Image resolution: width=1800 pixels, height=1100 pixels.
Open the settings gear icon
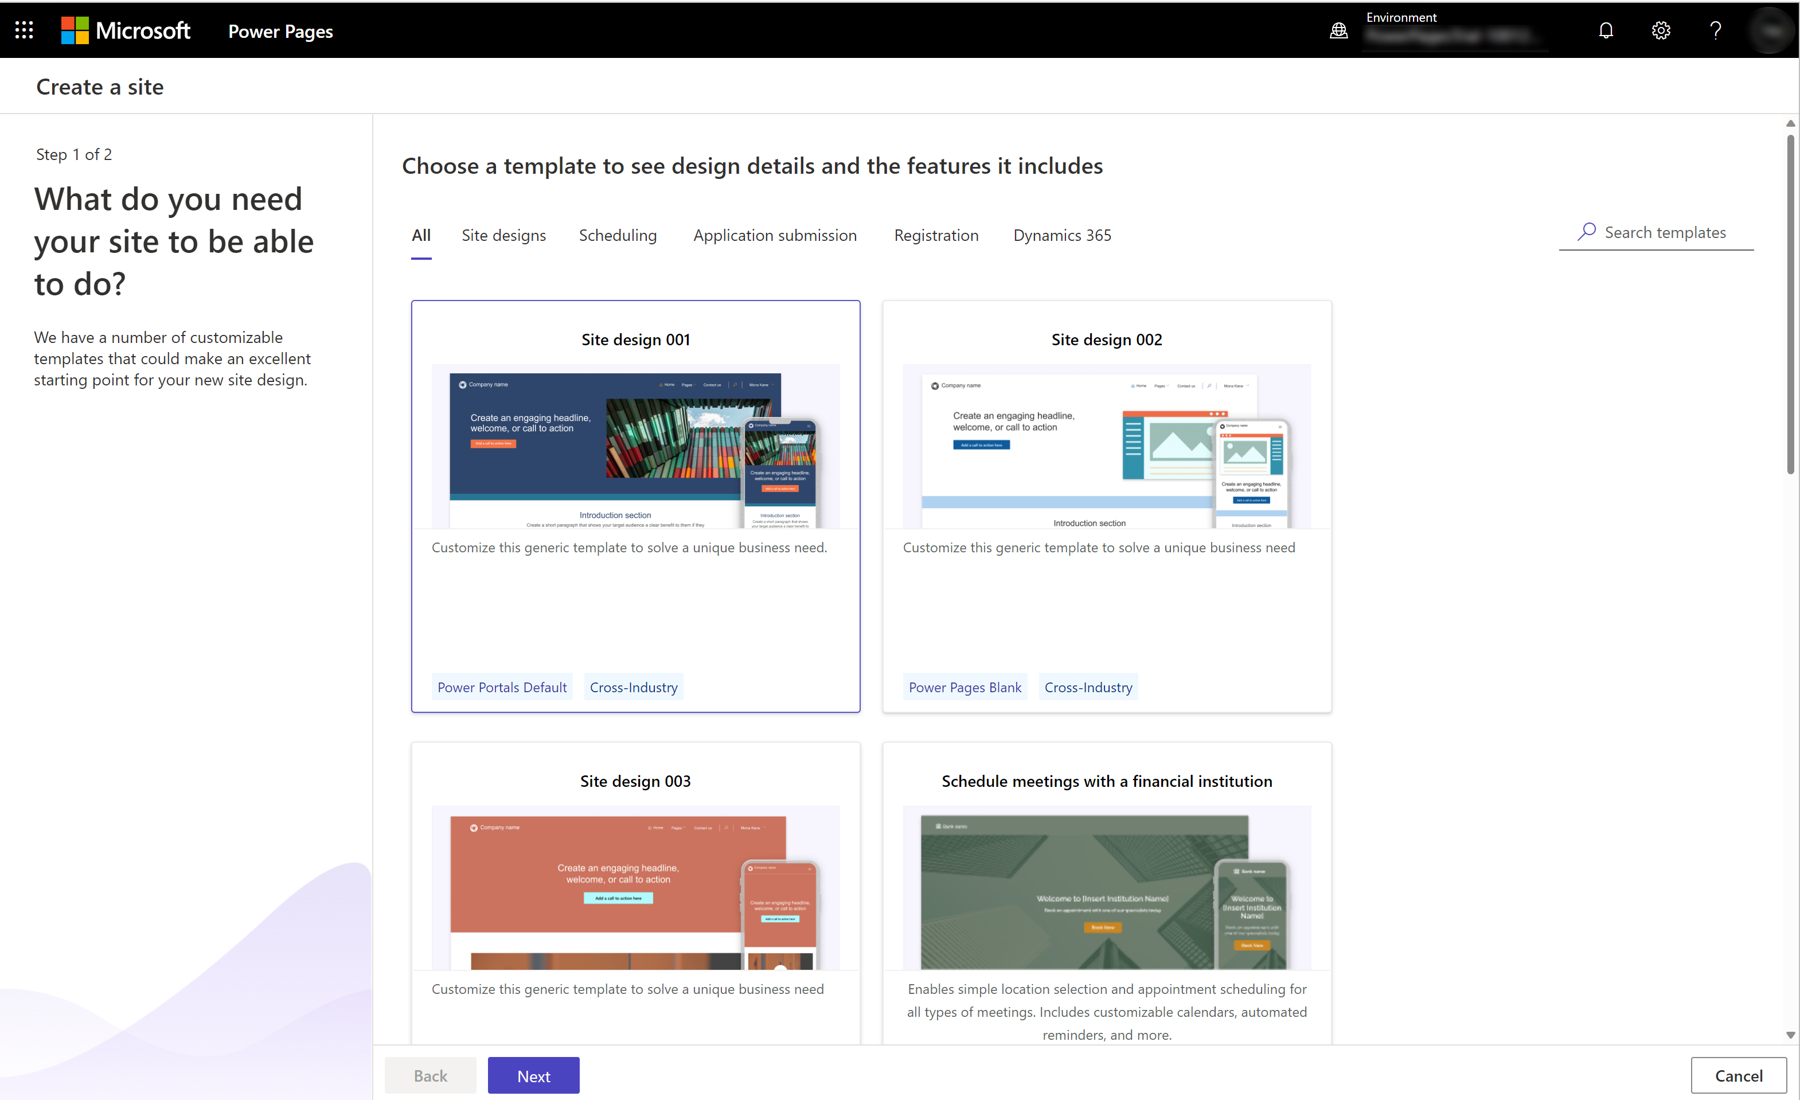pos(1661,30)
